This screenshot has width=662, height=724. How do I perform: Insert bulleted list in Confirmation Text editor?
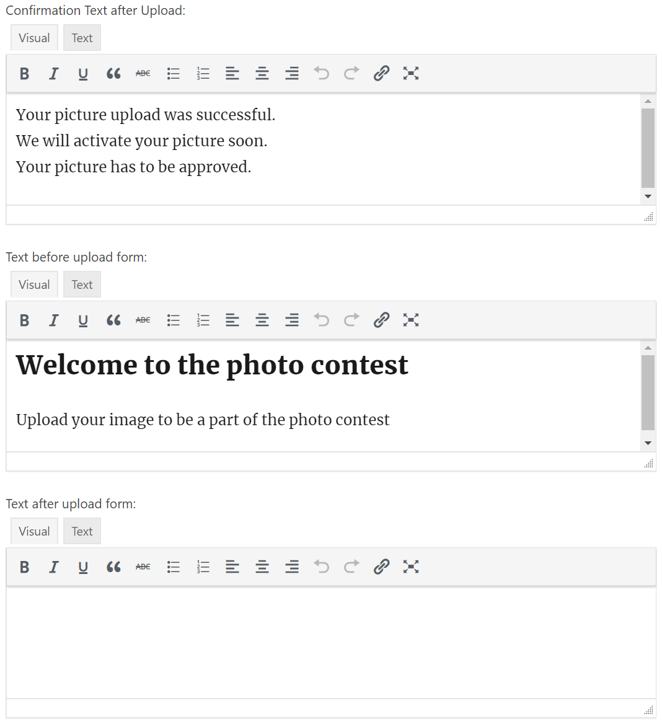pos(173,73)
